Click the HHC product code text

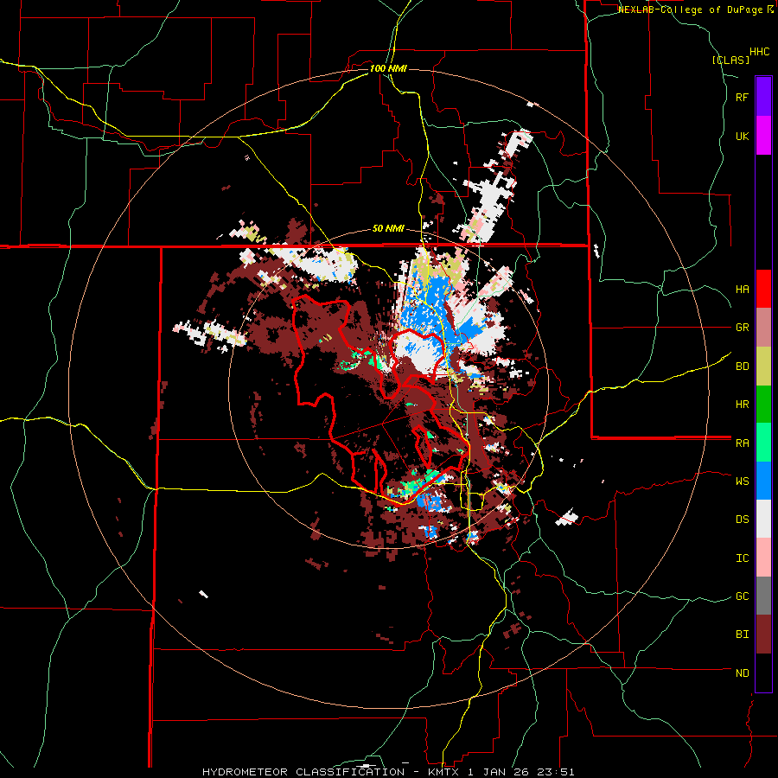760,52
